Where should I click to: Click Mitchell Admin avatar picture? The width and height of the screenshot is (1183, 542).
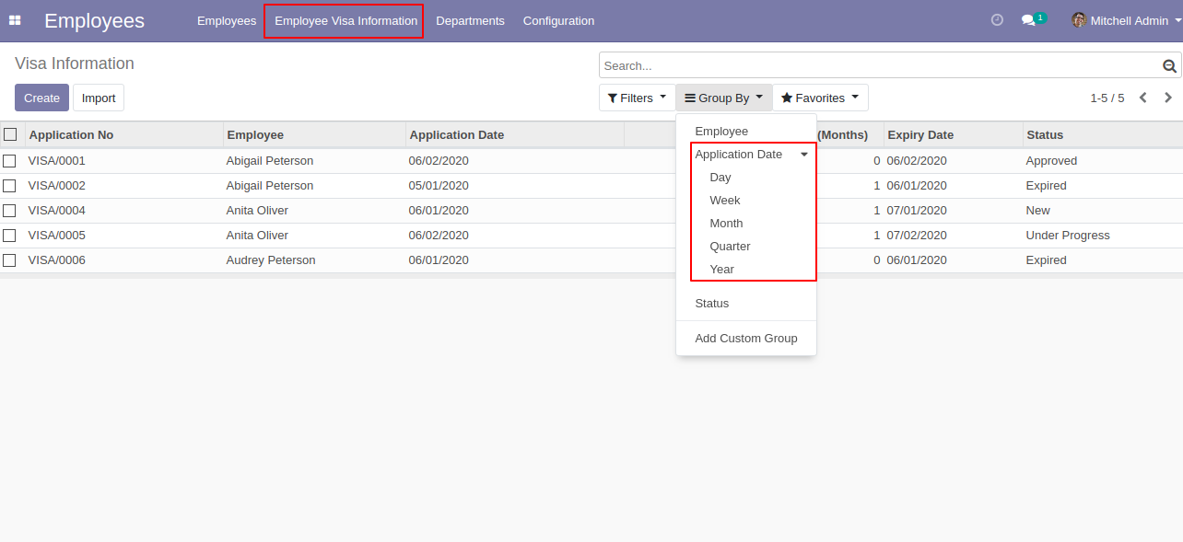(1079, 20)
